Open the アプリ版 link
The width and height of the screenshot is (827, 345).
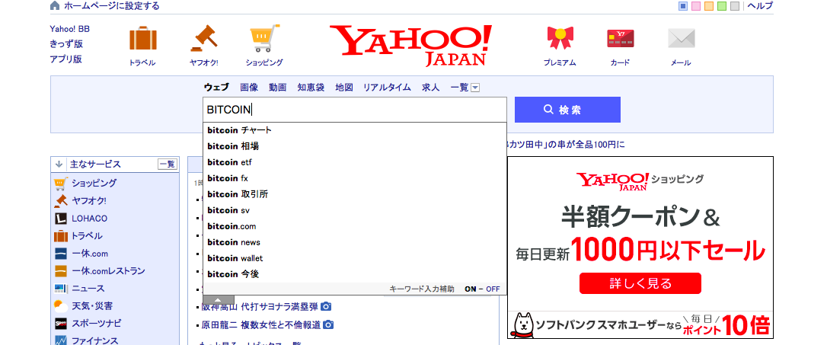tap(66, 59)
